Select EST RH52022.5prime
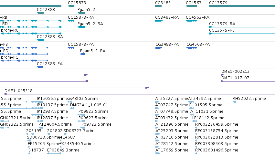This screenshot has width=275, height=155. (249, 99)
